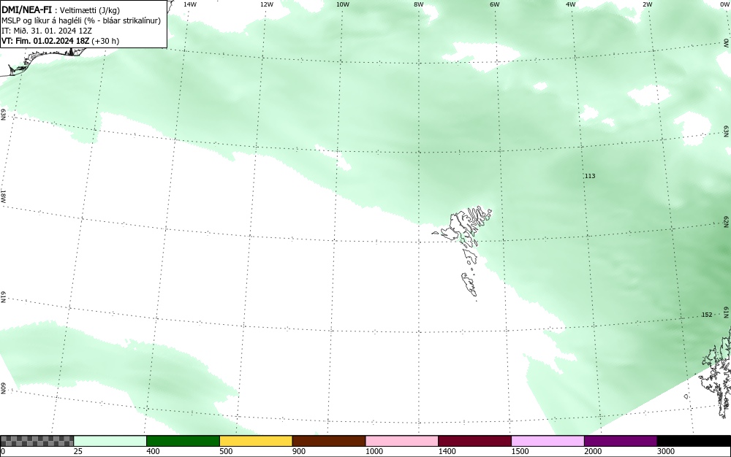
Task: Select the legend value 500
Action: [x=226, y=451]
